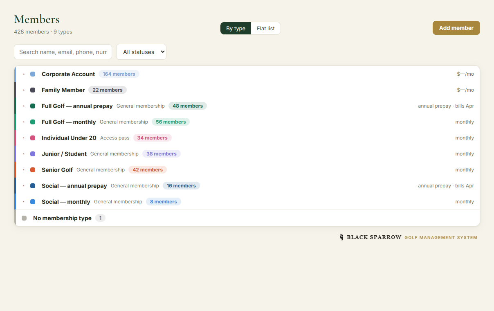The height and width of the screenshot is (311, 494).
Task: Click the 42 members badge
Action: click(148, 170)
